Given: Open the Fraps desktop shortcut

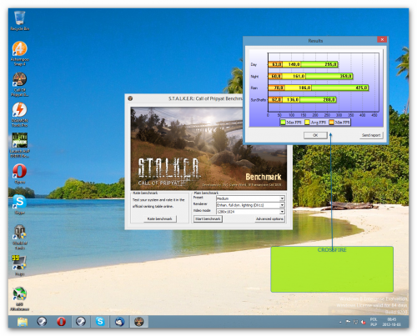Looking at the screenshot, I should pyautogui.click(x=19, y=265).
